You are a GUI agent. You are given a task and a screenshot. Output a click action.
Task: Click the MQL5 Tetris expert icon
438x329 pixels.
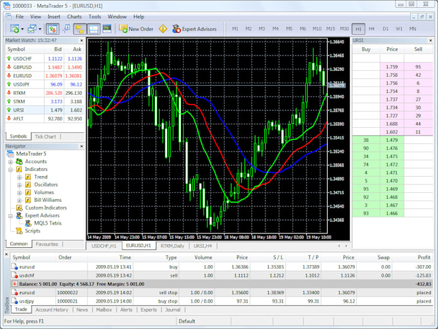[28, 223]
